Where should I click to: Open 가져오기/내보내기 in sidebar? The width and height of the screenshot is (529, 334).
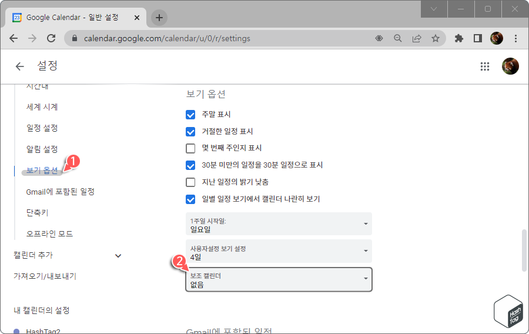coord(45,276)
